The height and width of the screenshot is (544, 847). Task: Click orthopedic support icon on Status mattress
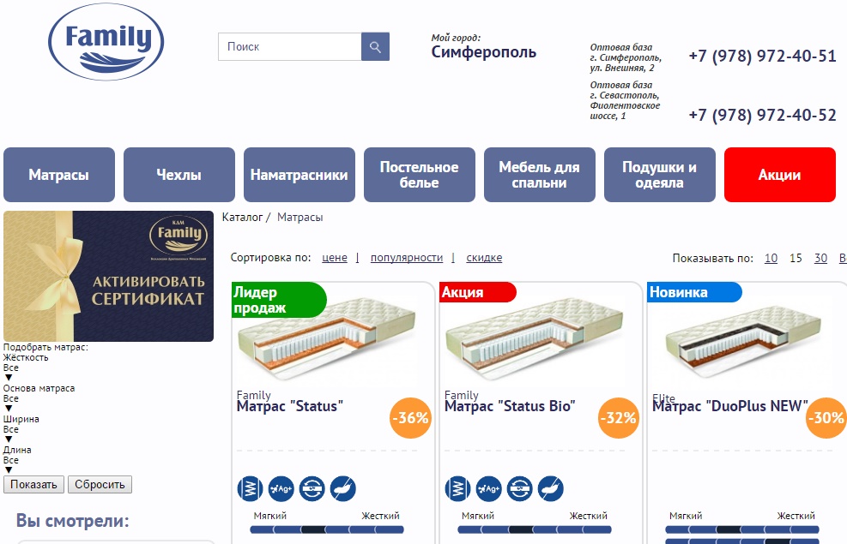coord(343,489)
